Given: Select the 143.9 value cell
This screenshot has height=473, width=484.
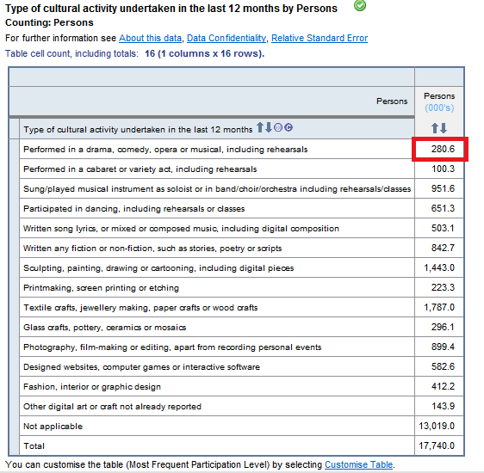Looking at the screenshot, I should tap(439, 406).
